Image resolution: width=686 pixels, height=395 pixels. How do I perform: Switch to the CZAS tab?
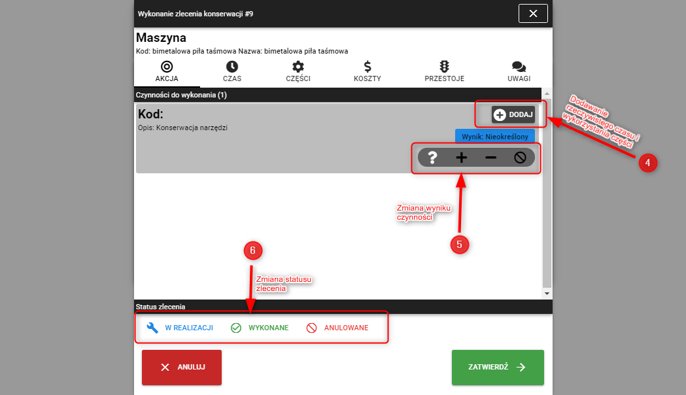click(x=232, y=72)
